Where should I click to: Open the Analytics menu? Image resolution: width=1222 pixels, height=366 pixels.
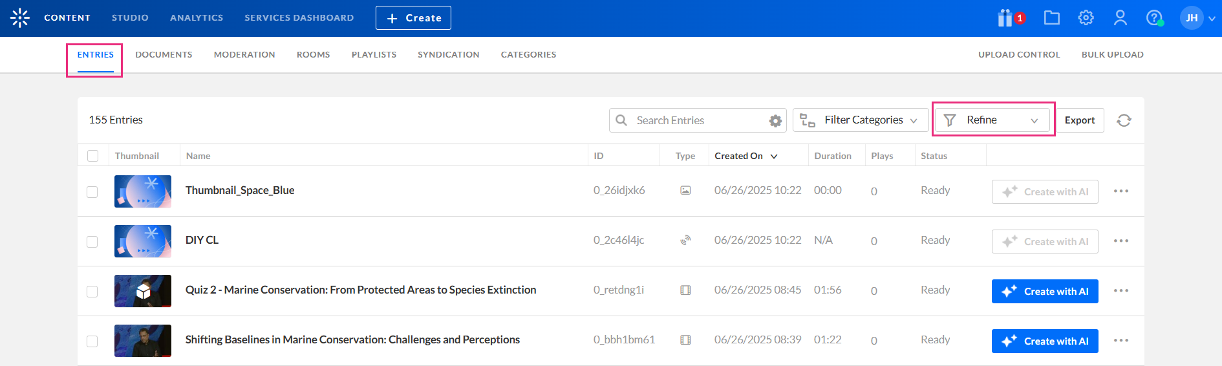pos(197,18)
